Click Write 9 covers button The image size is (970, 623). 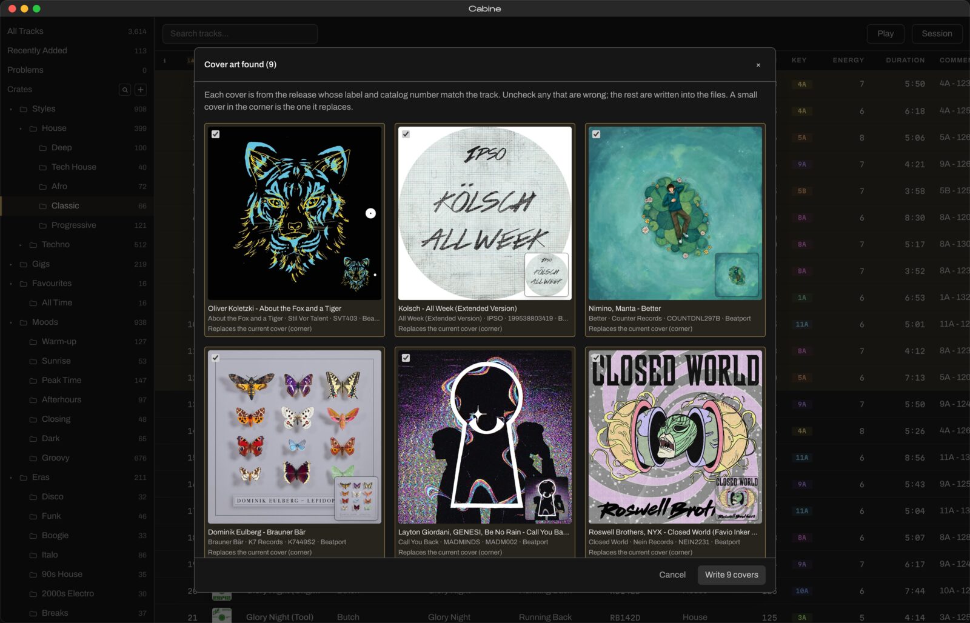(731, 575)
